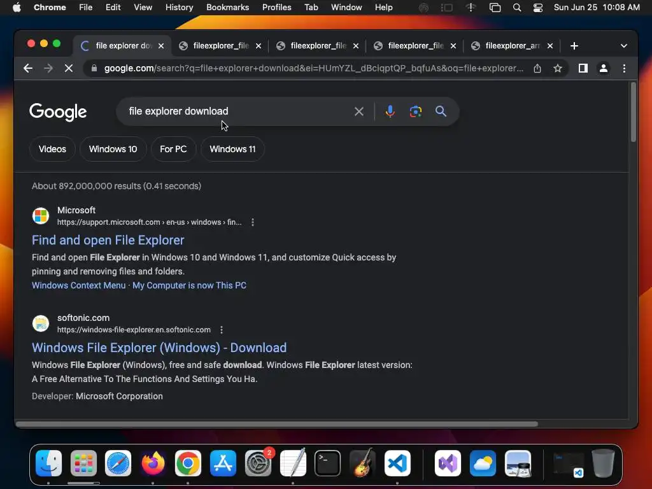Select the For PC filter chip

click(x=173, y=149)
